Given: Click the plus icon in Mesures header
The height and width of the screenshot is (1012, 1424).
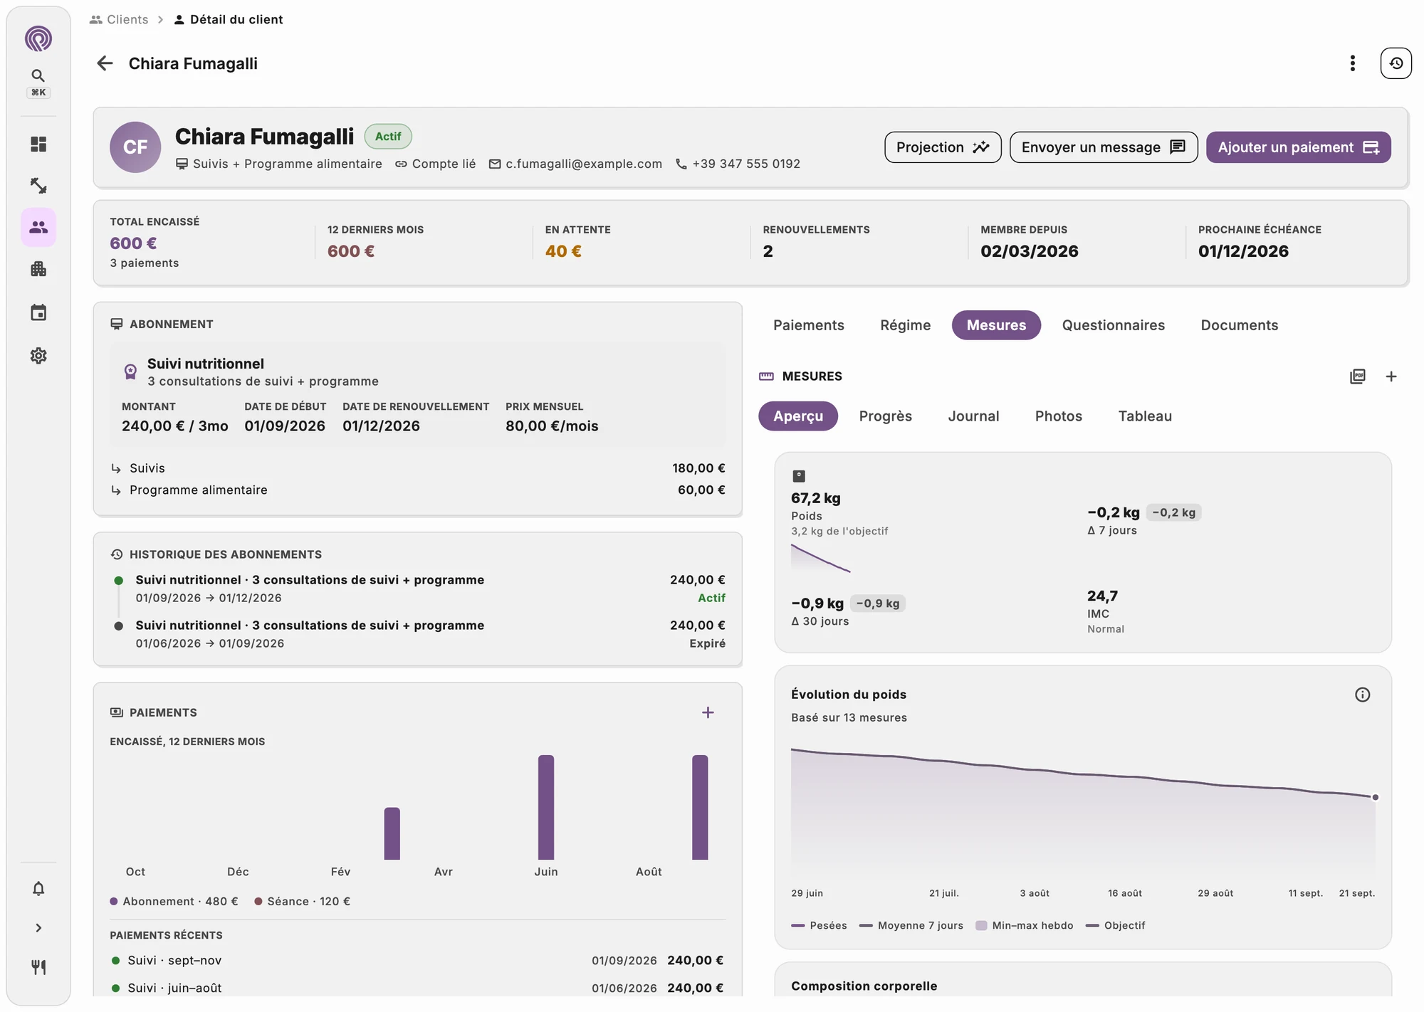Looking at the screenshot, I should click(x=1391, y=376).
